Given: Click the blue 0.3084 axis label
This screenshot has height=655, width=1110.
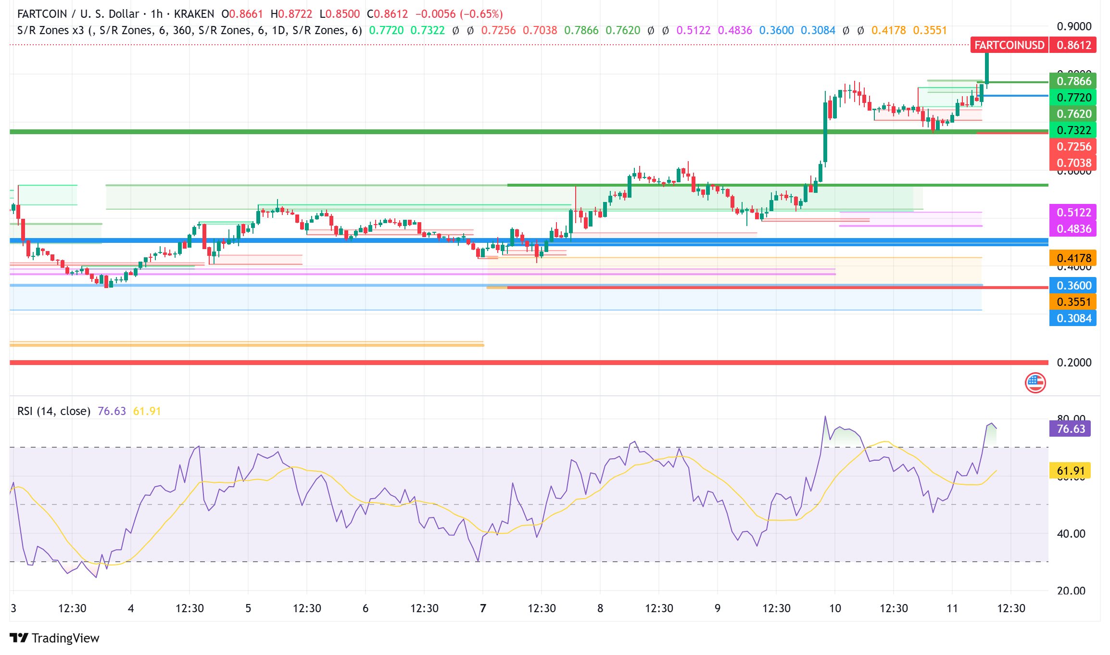Looking at the screenshot, I should [1073, 318].
